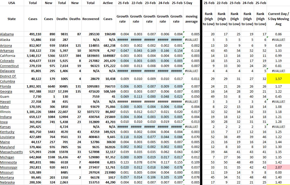Click the "Current Day / 5 Day Moving Avg" header
This screenshot has width=290, height=185.
coord(278,19)
